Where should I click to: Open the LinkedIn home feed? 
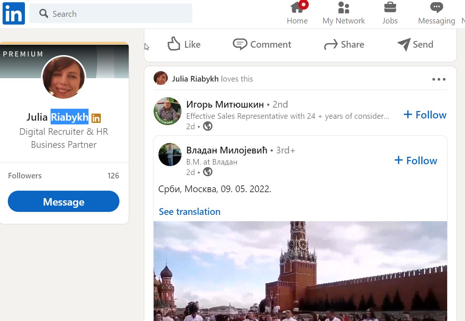click(x=297, y=11)
